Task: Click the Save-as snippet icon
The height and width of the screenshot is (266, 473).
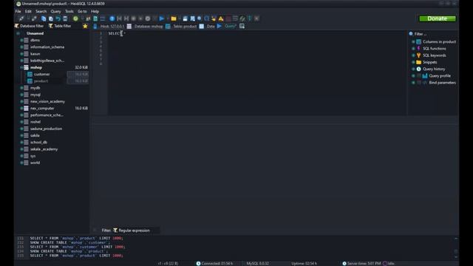Action: tap(192, 18)
